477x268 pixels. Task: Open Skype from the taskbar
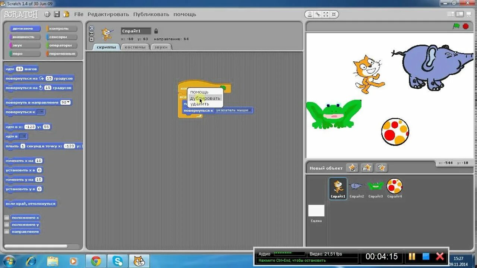pos(117,261)
